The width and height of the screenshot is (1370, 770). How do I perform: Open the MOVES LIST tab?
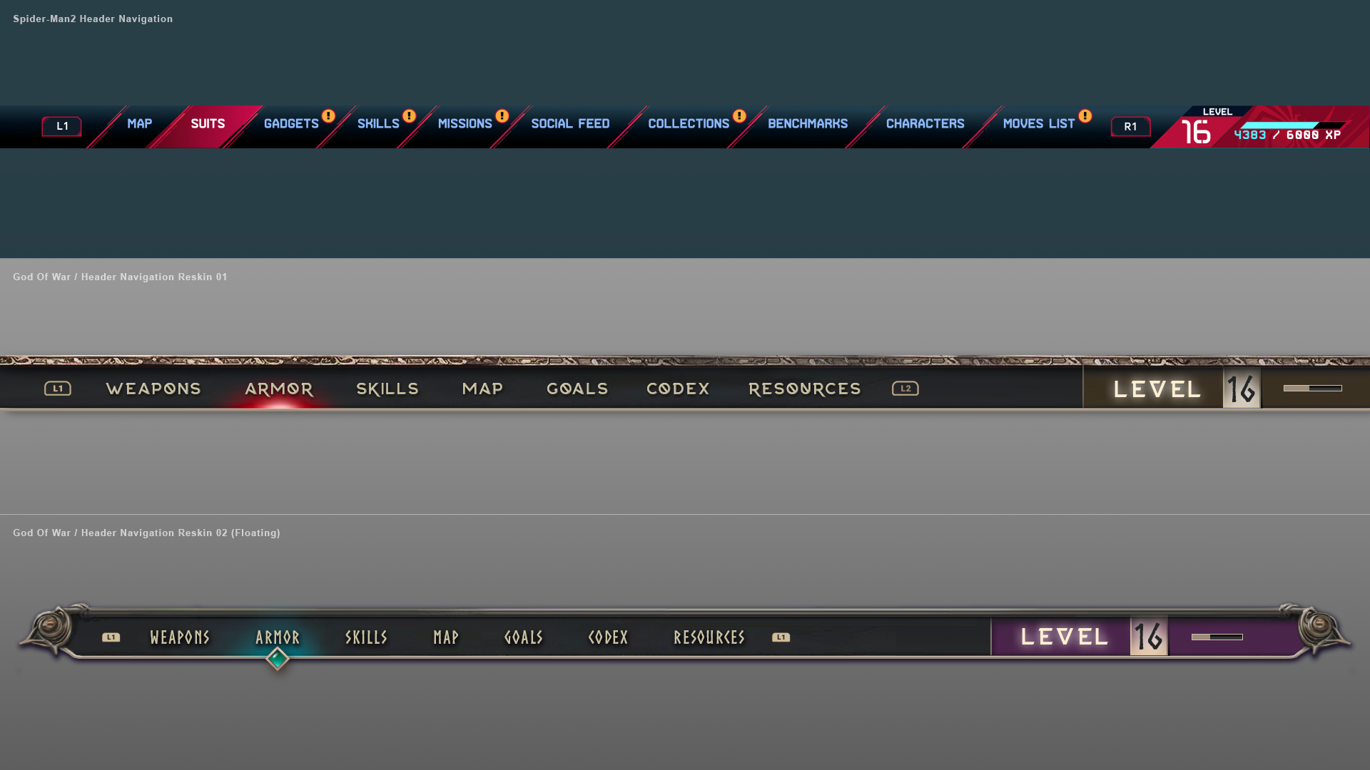(1039, 124)
